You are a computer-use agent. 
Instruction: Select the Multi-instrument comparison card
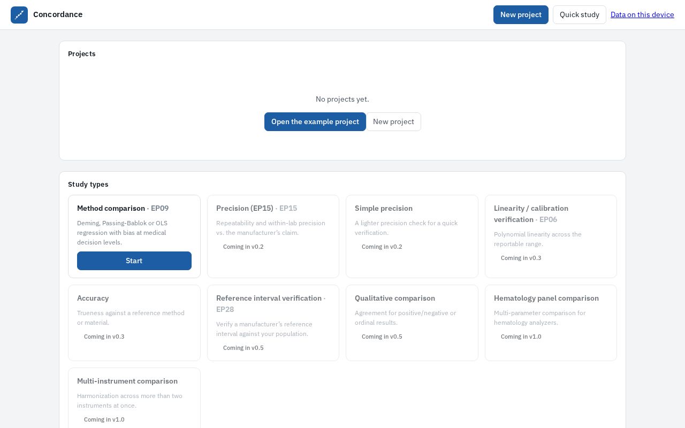[x=134, y=398]
